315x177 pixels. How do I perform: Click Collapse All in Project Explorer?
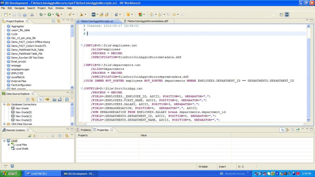pos(53,21)
